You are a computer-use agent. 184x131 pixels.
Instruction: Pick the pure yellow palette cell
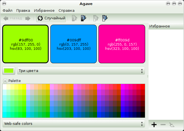[24, 87]
